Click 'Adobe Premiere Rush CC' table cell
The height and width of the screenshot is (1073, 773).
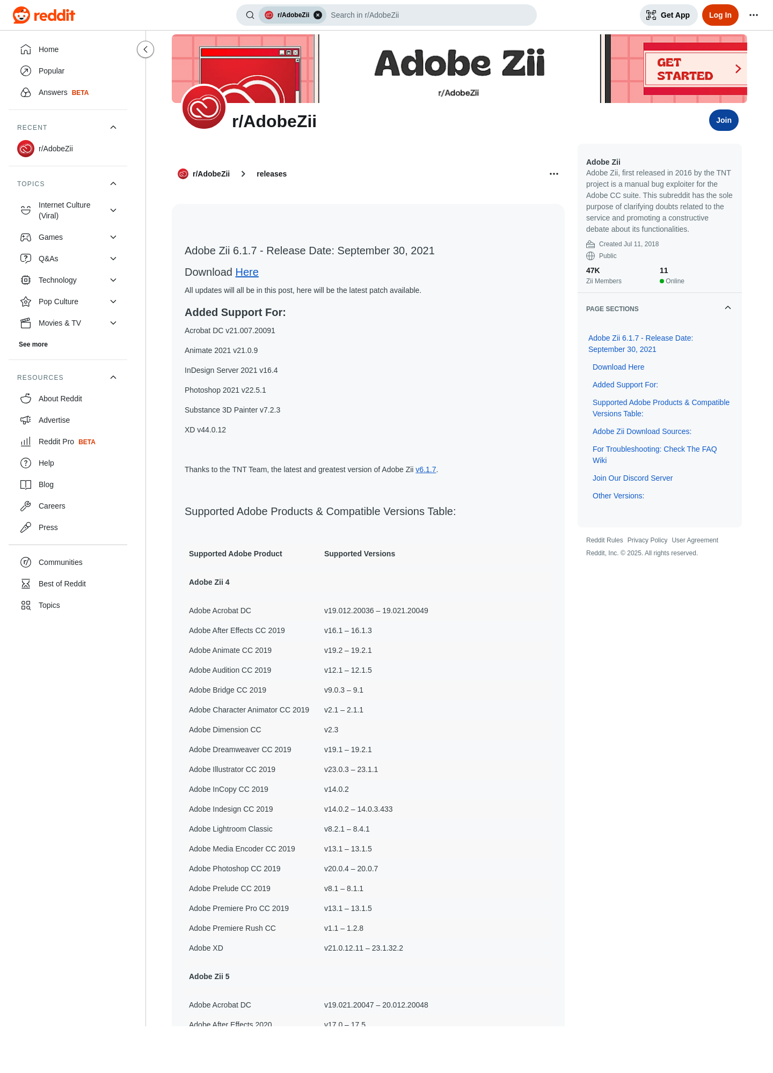pos(232,928)
